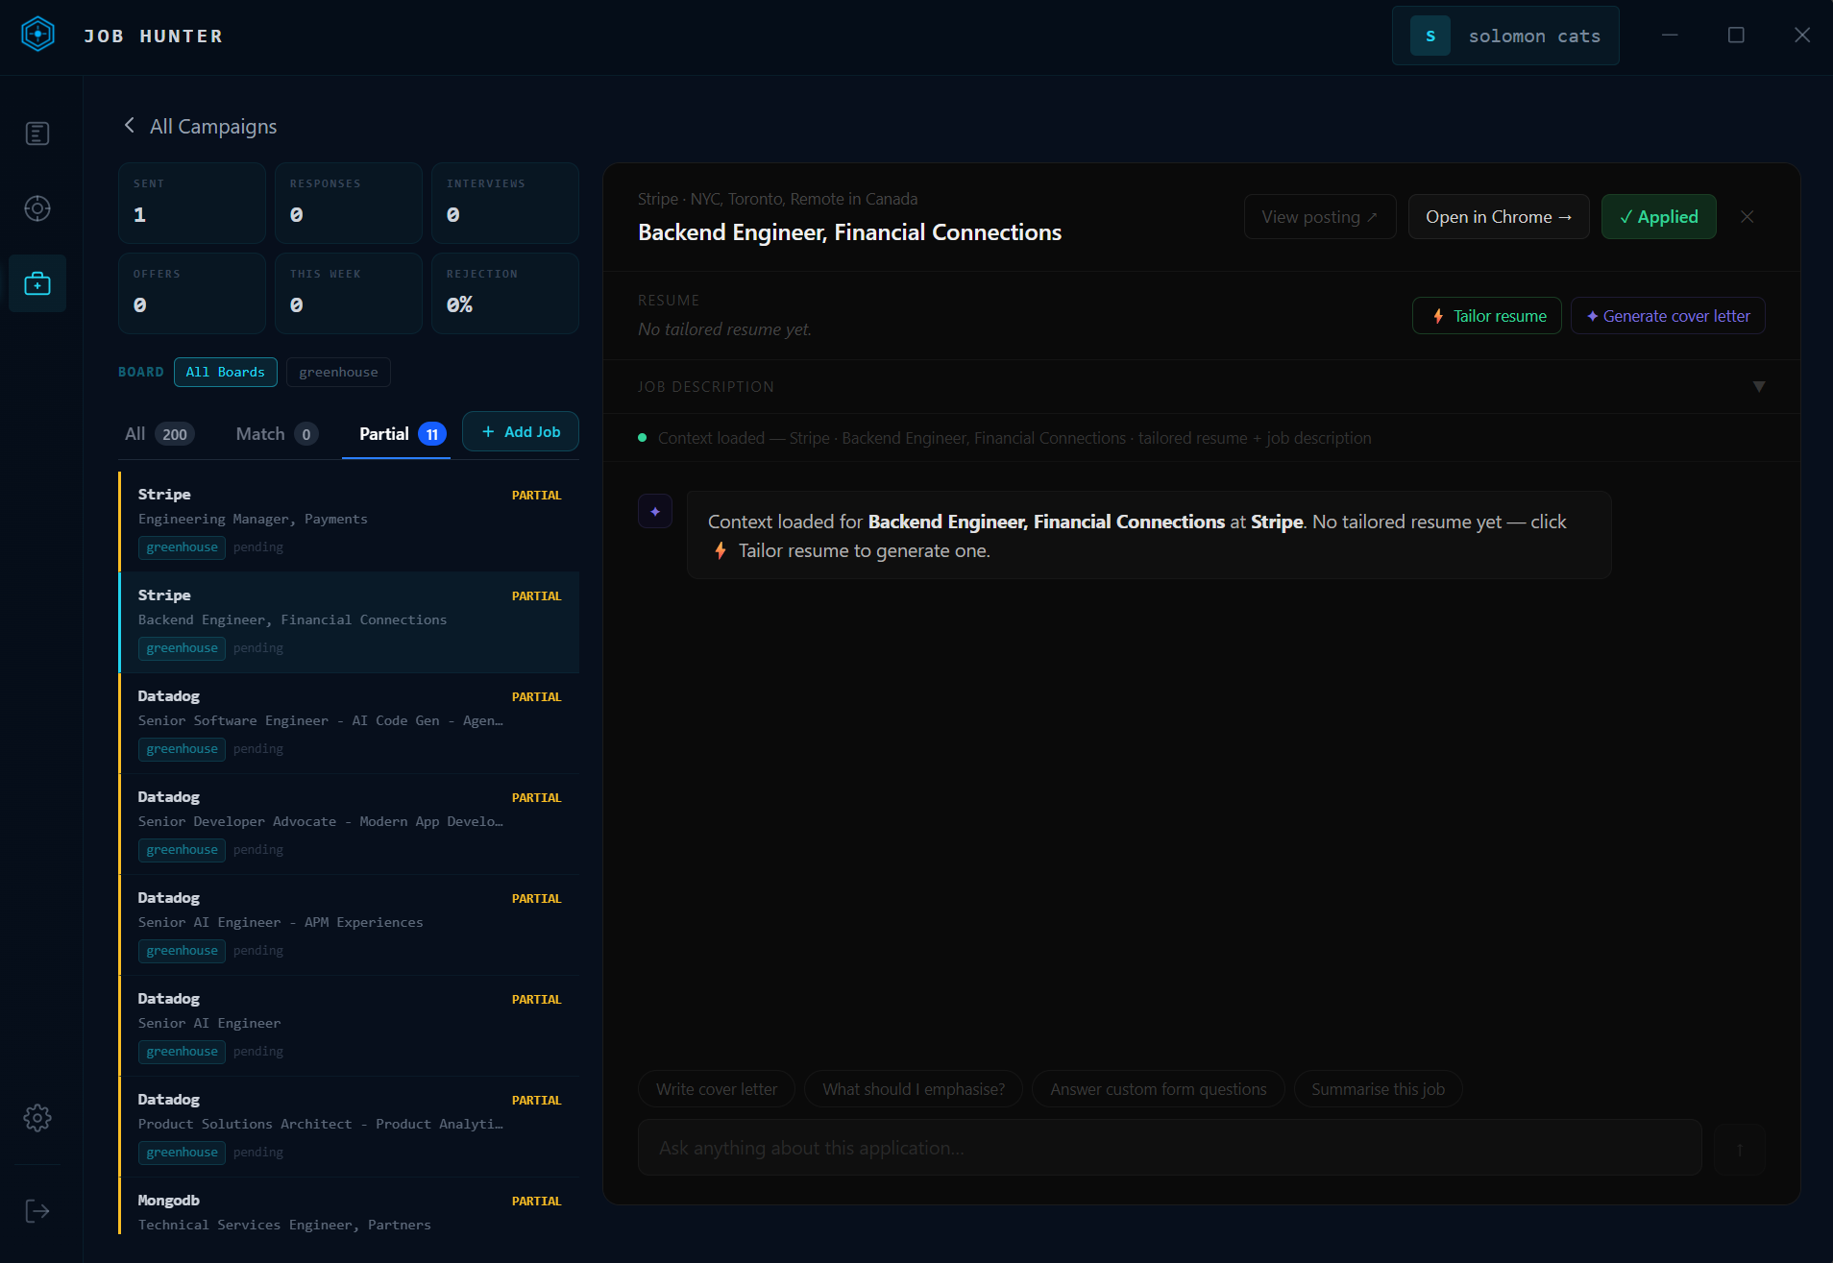1833x1263 pixels.
Task: Click the S user avatar
Action: pos(1430,36)
